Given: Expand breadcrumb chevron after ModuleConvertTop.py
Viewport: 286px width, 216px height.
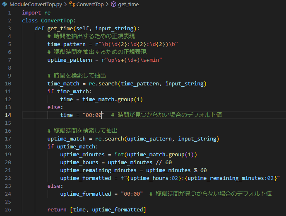Looking at the screenshot, I should click(x=65, y=5).
